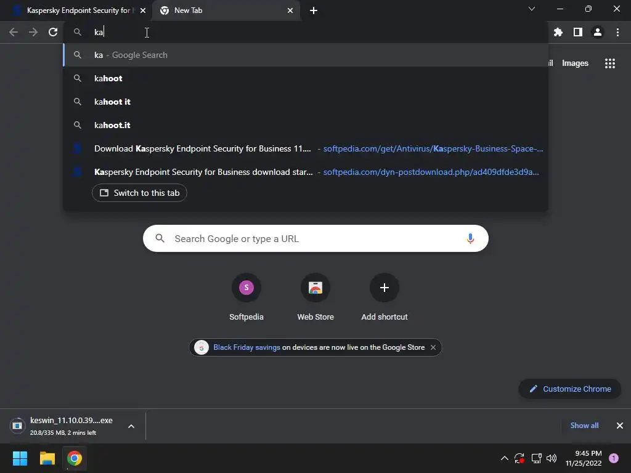
Task: Toggle the Chrome side panel
Action: (578, 32)
